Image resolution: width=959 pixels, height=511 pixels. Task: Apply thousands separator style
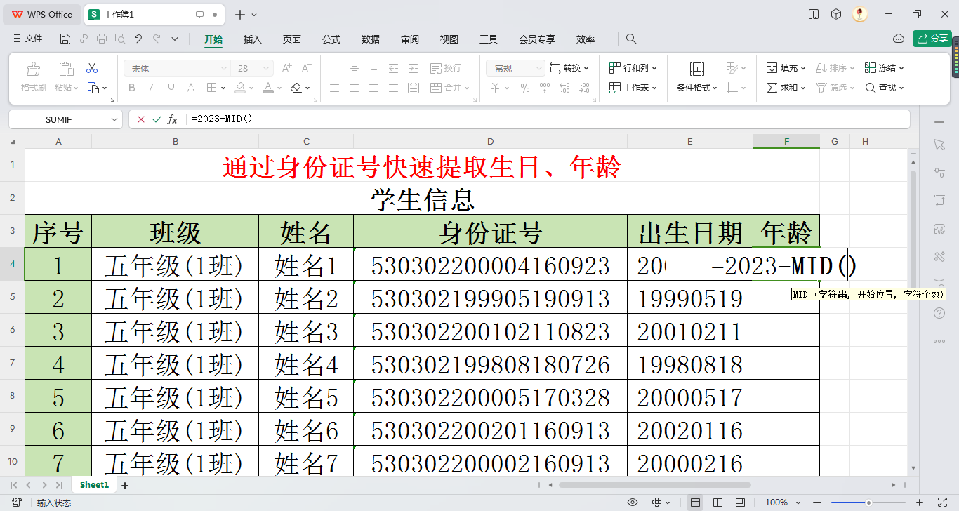(545, 88)
